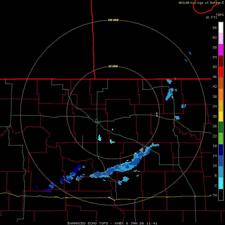
Task: Select the 100 NMI range ring label
Action: point(113,20)
